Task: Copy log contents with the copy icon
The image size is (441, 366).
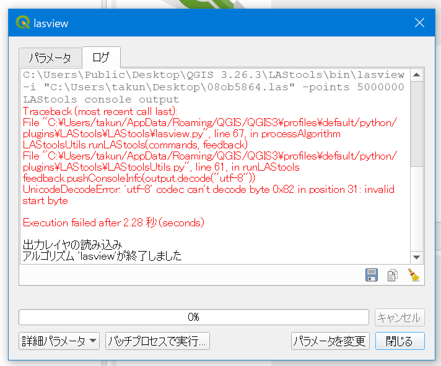Action: point(392,275)
